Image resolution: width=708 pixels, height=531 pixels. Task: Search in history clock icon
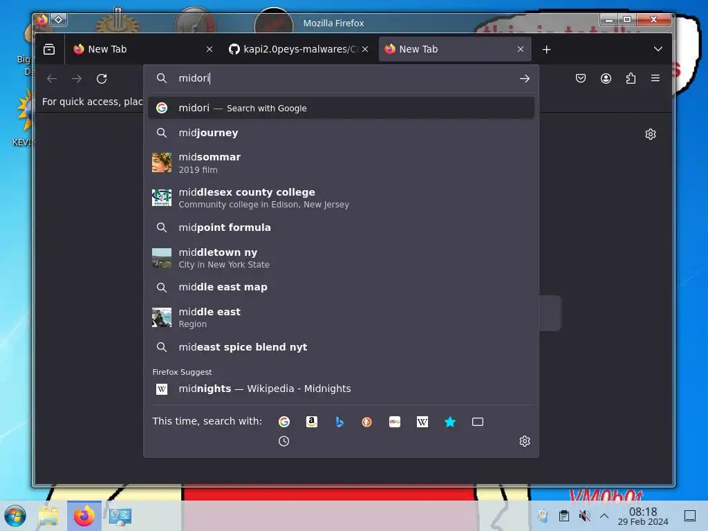pos(284,441)
